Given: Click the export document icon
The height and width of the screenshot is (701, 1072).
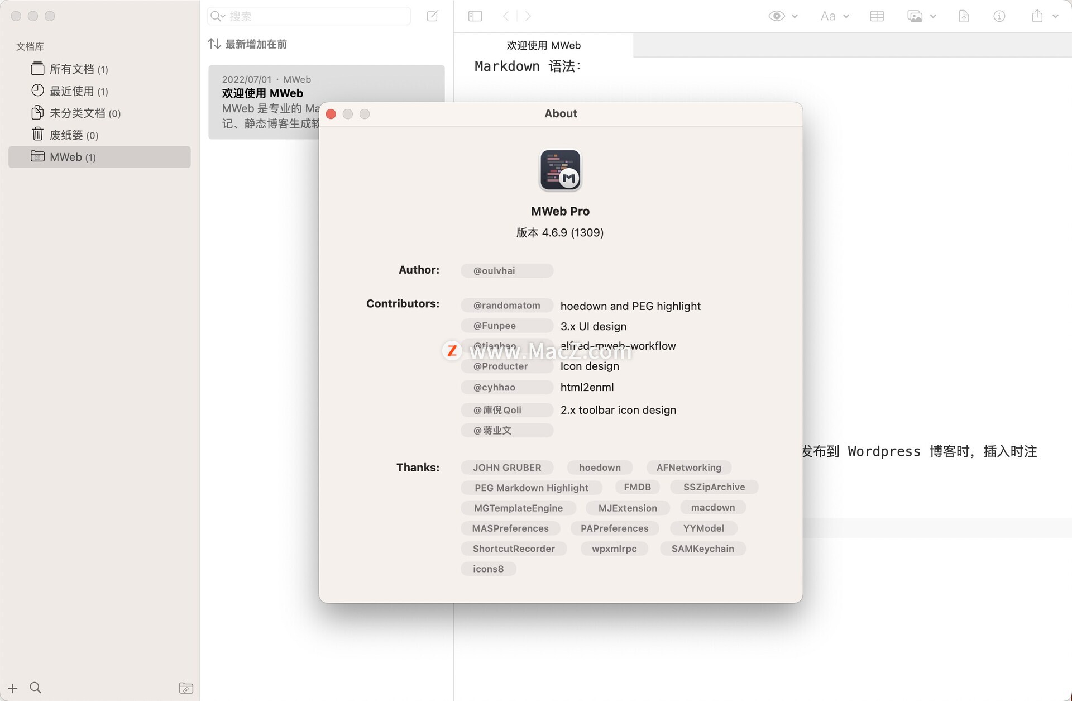Looking at the screenshot, I should point(964,16).
